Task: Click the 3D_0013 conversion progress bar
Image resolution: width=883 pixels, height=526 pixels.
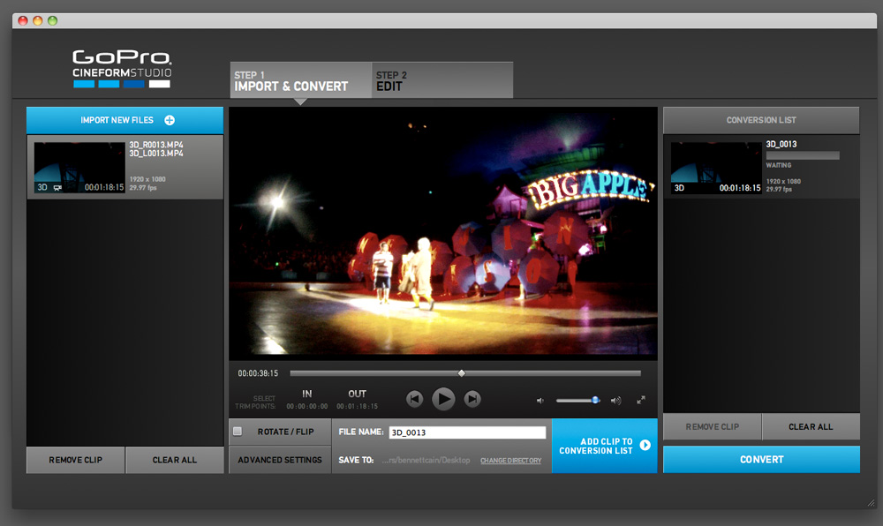Action: 803,155
